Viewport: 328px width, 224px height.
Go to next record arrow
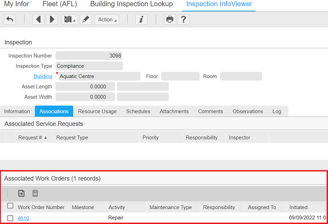(x=51, y=20)
